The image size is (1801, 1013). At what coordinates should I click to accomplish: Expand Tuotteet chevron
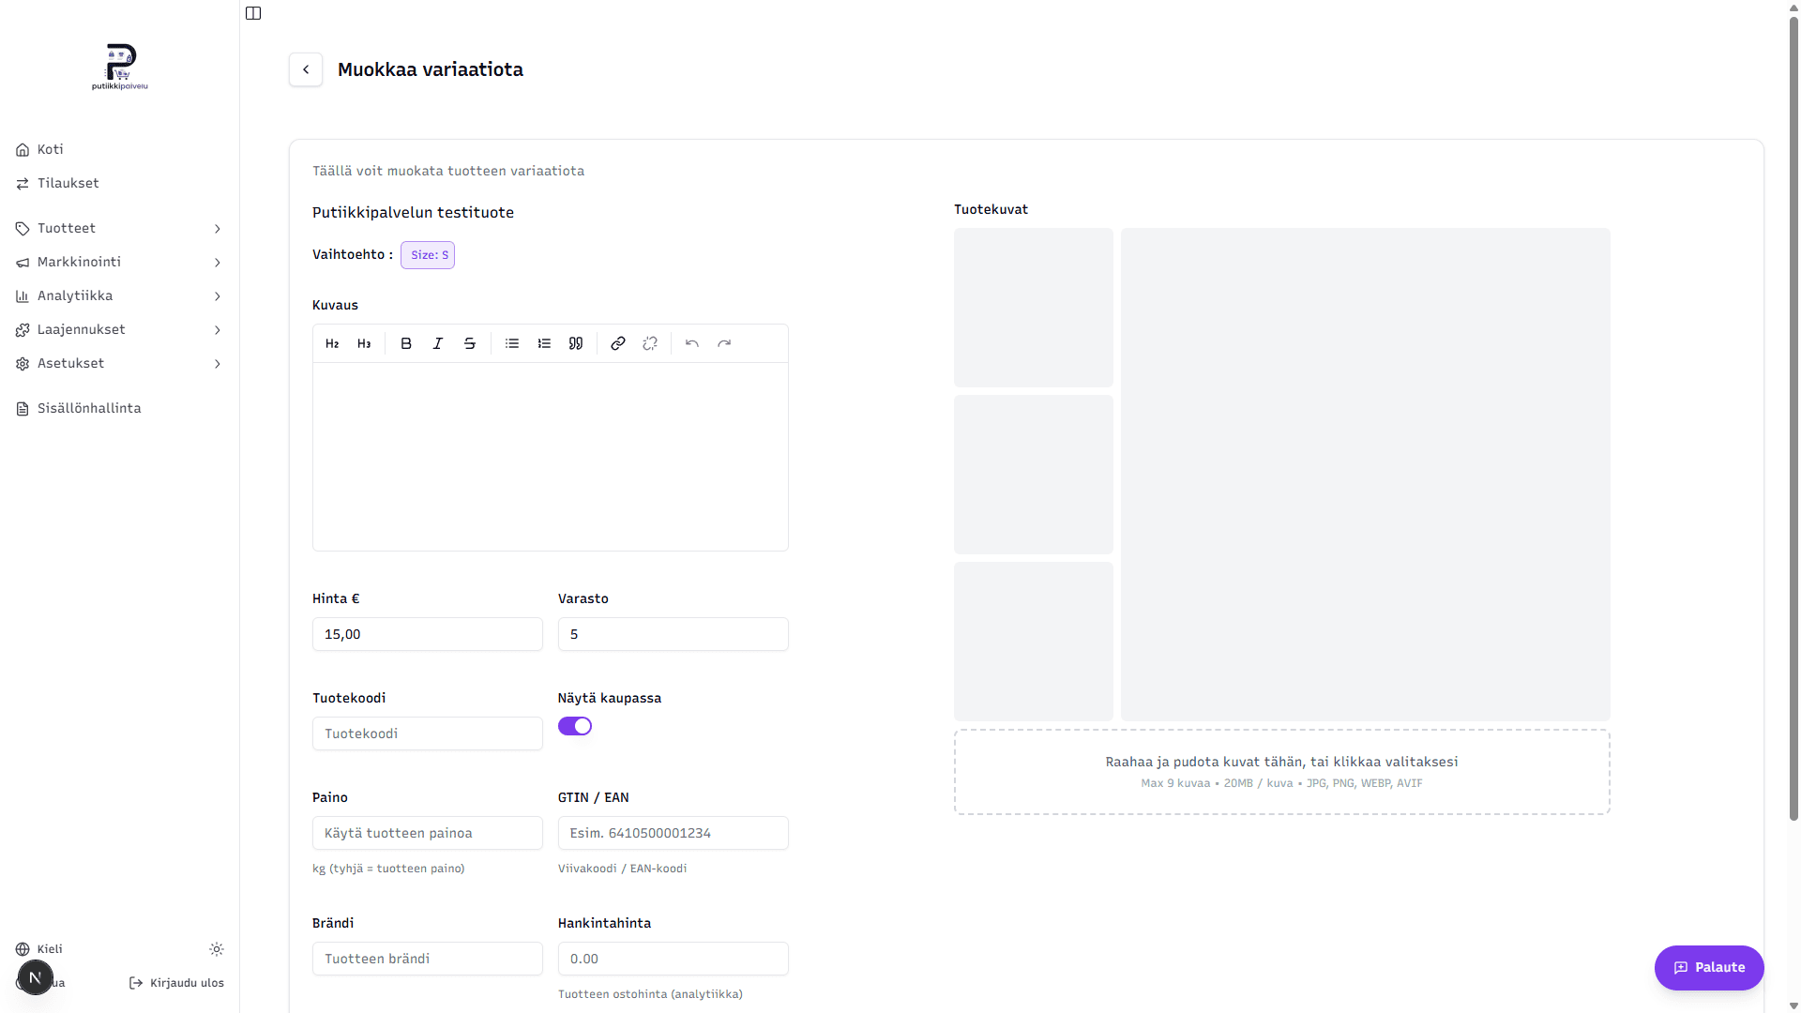pyautogui.click(x=218, y=229)
